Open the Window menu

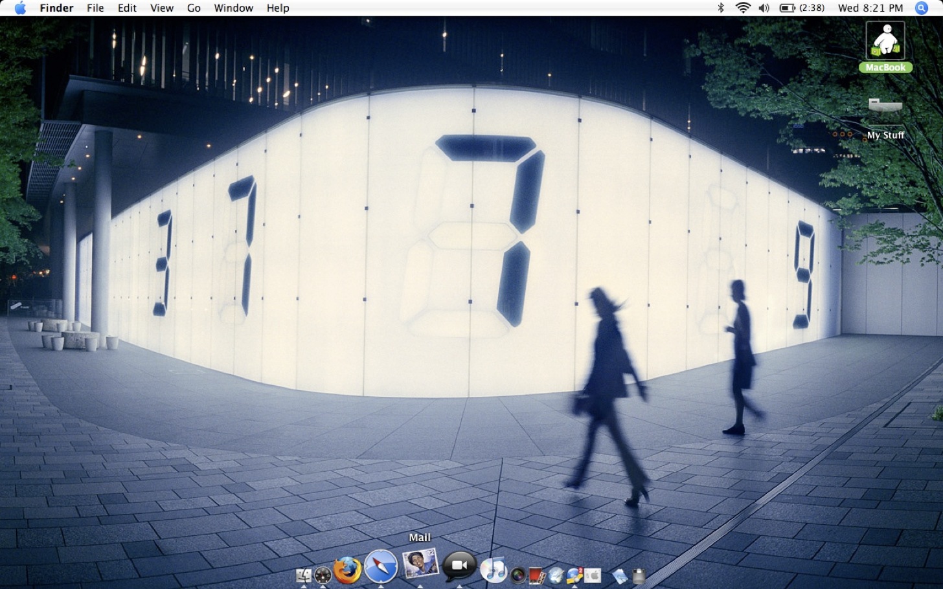[x=233, y=8]
